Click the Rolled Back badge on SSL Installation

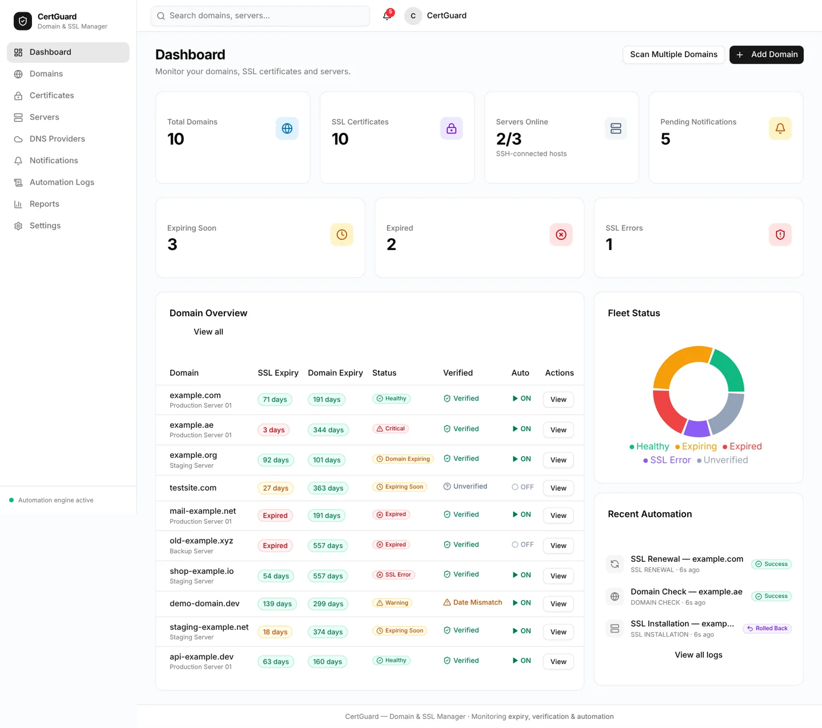pyautogui.click(x=767, y=629)
